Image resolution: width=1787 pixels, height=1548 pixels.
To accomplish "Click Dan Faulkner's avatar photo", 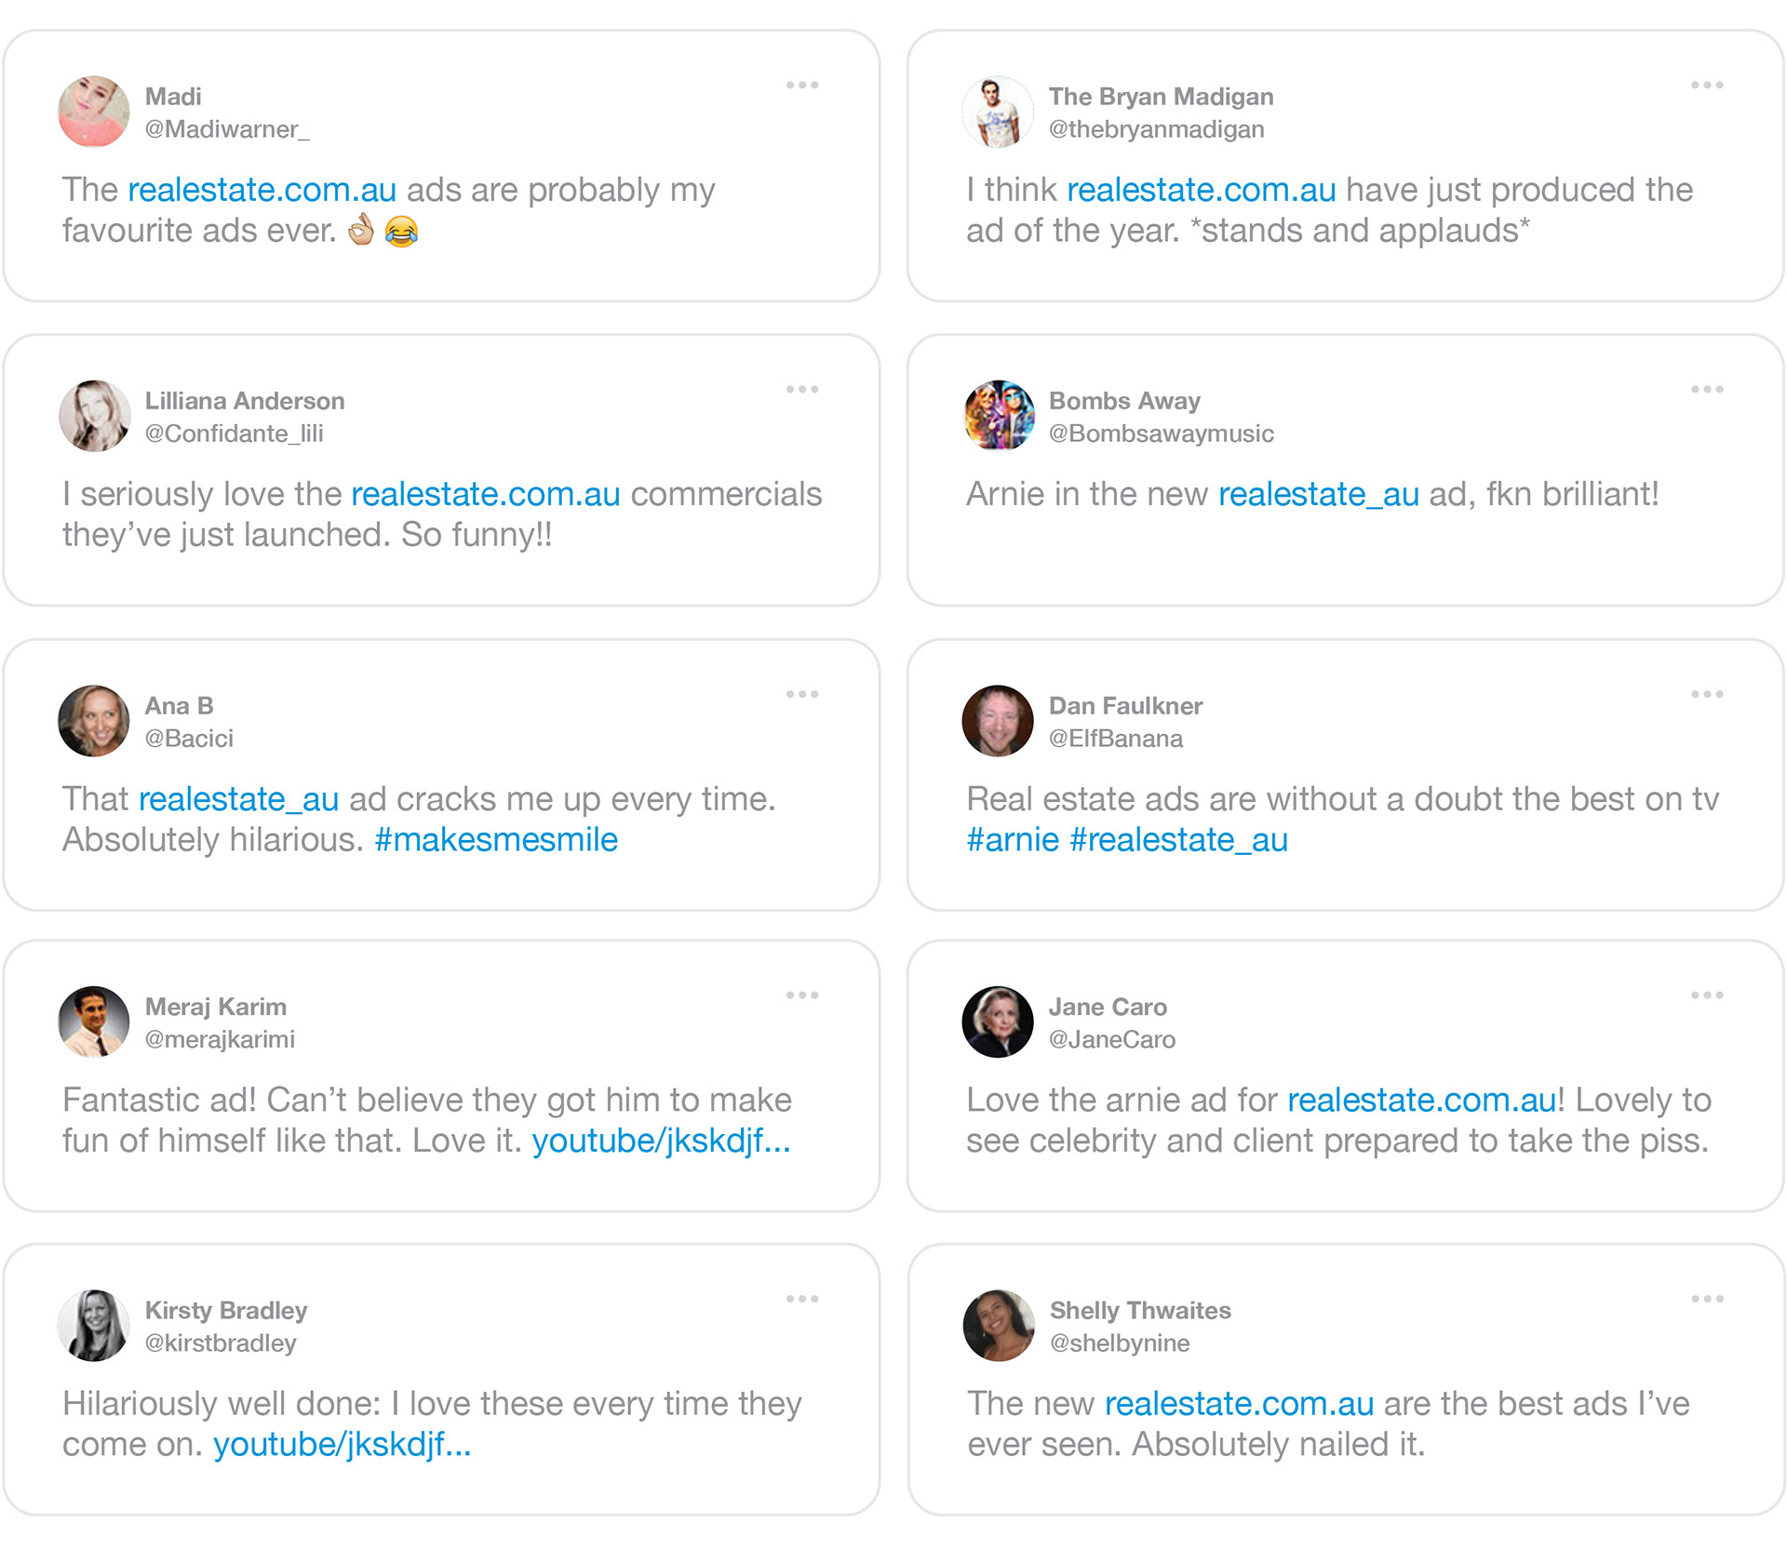I will pyautogui.click(x=998, y=721).
